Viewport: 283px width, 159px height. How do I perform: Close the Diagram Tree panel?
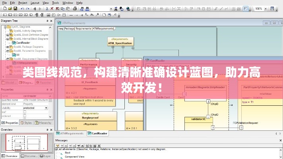tap(51, 21)
